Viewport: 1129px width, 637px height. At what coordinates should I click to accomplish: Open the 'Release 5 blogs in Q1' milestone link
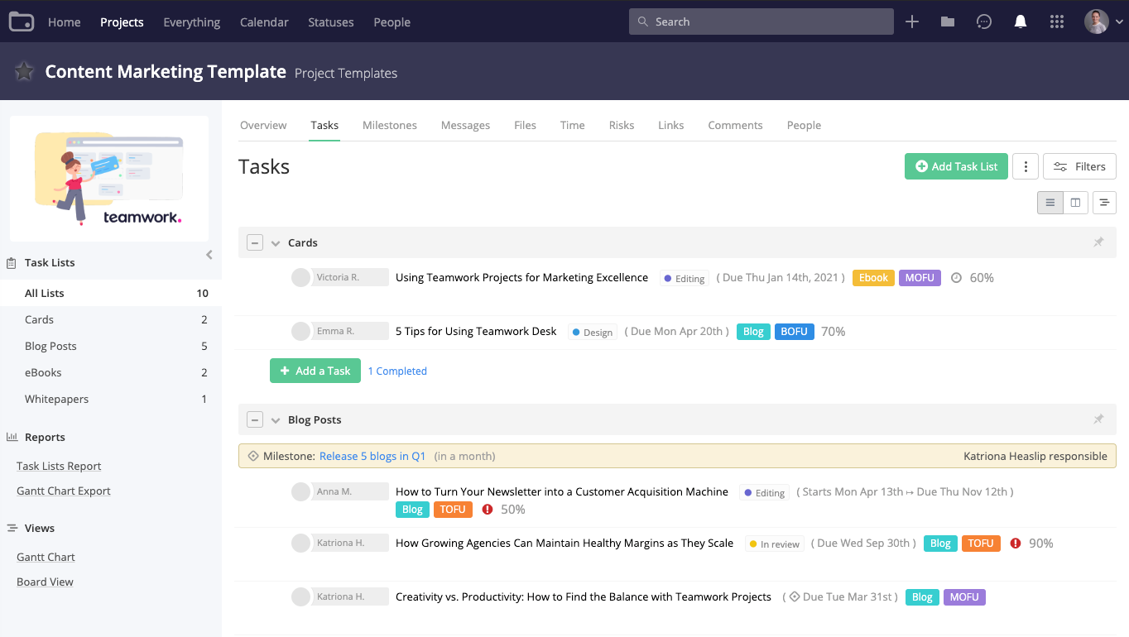(x=372, y=456)
